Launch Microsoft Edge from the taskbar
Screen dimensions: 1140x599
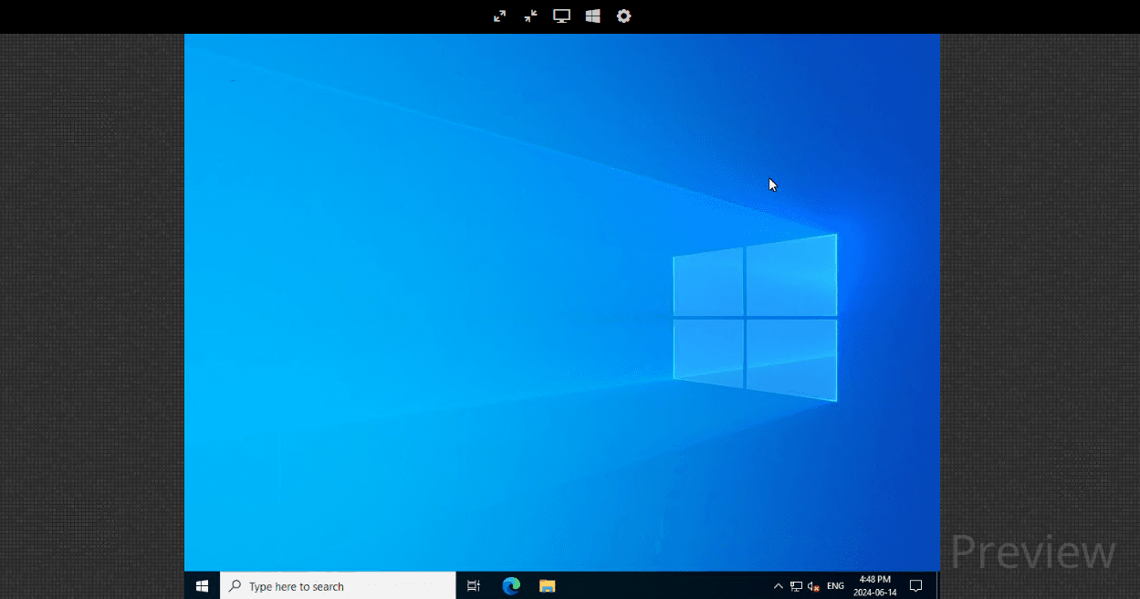[x=511, y=586]
